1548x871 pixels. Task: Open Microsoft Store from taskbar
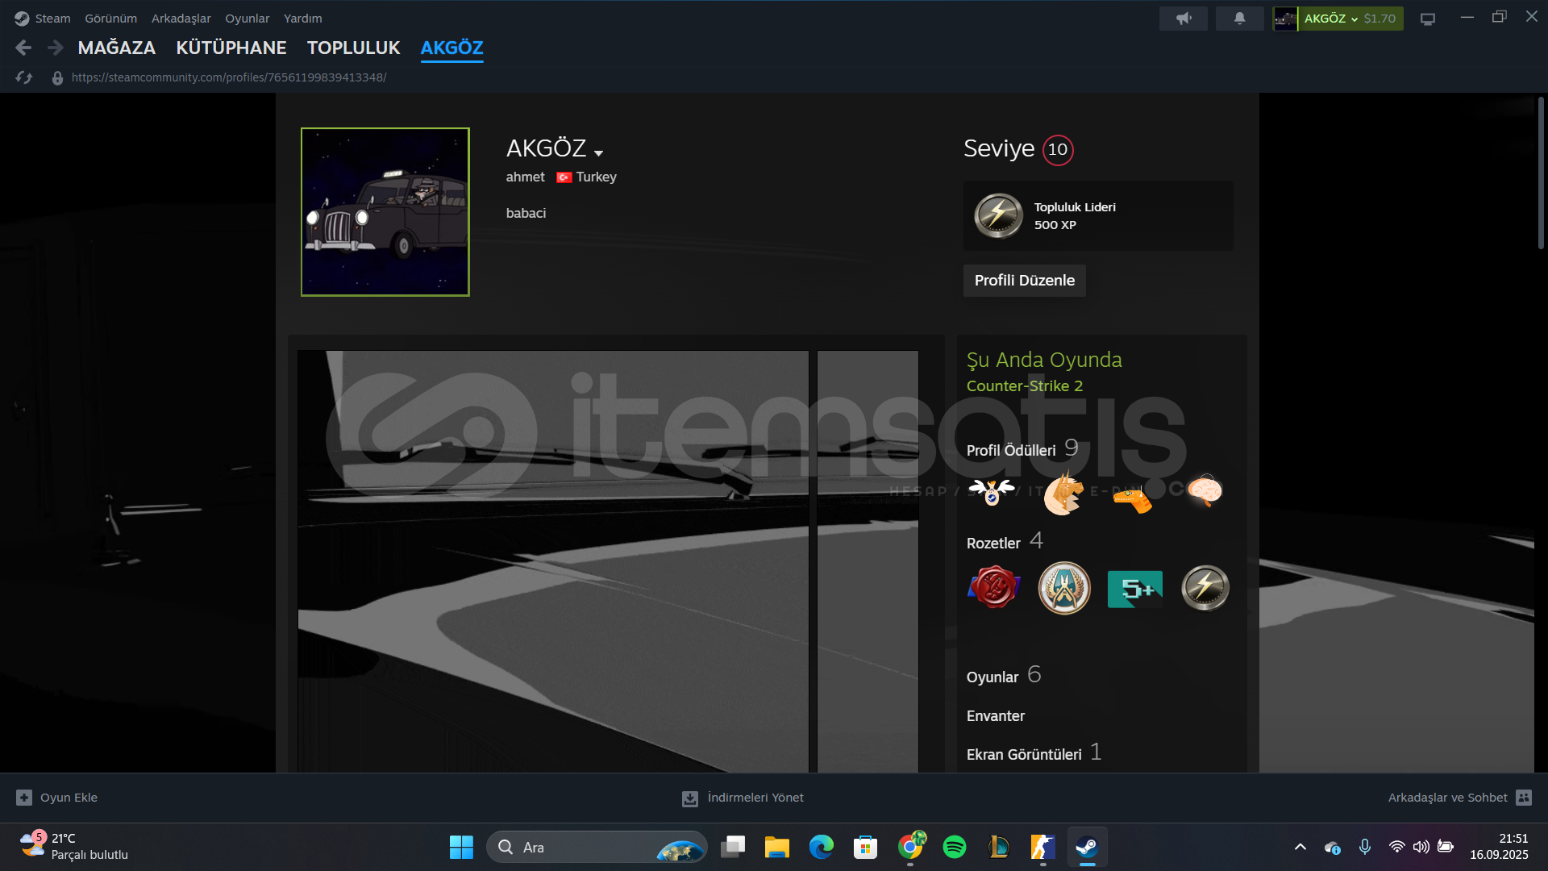coord(866,847)
